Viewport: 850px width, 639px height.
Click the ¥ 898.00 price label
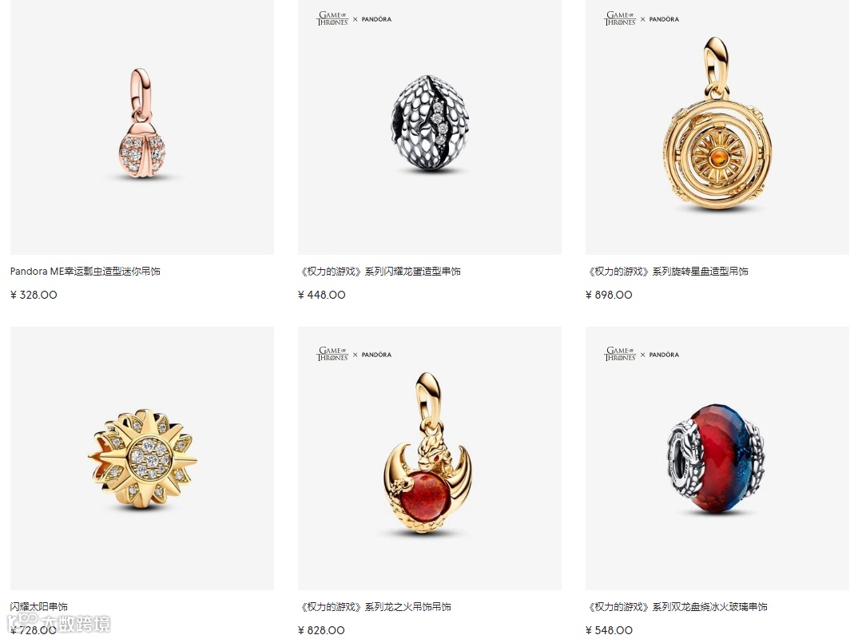pyautogui.click(x=609, y=295)
